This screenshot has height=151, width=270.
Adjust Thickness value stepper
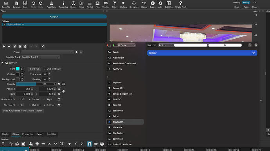pyautogui.click(x=49, y=74)
